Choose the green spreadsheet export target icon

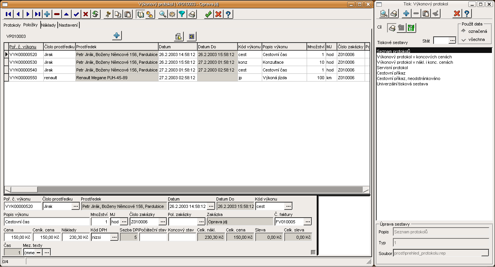[x=411, y=28]
